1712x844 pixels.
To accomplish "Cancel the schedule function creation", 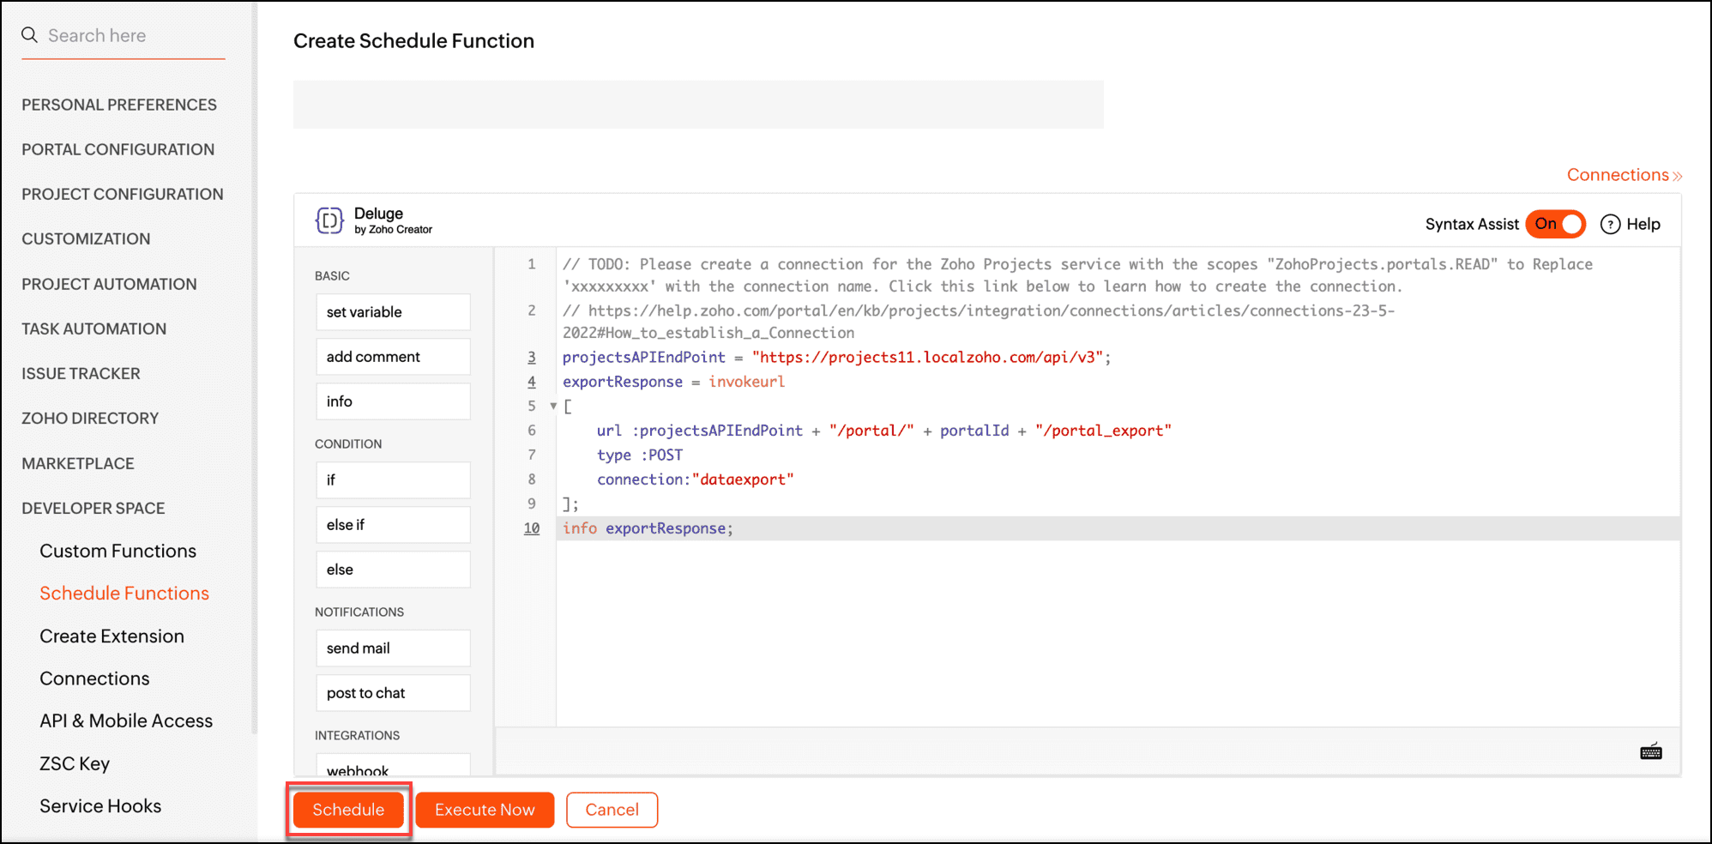I will [x=612, y=810].
